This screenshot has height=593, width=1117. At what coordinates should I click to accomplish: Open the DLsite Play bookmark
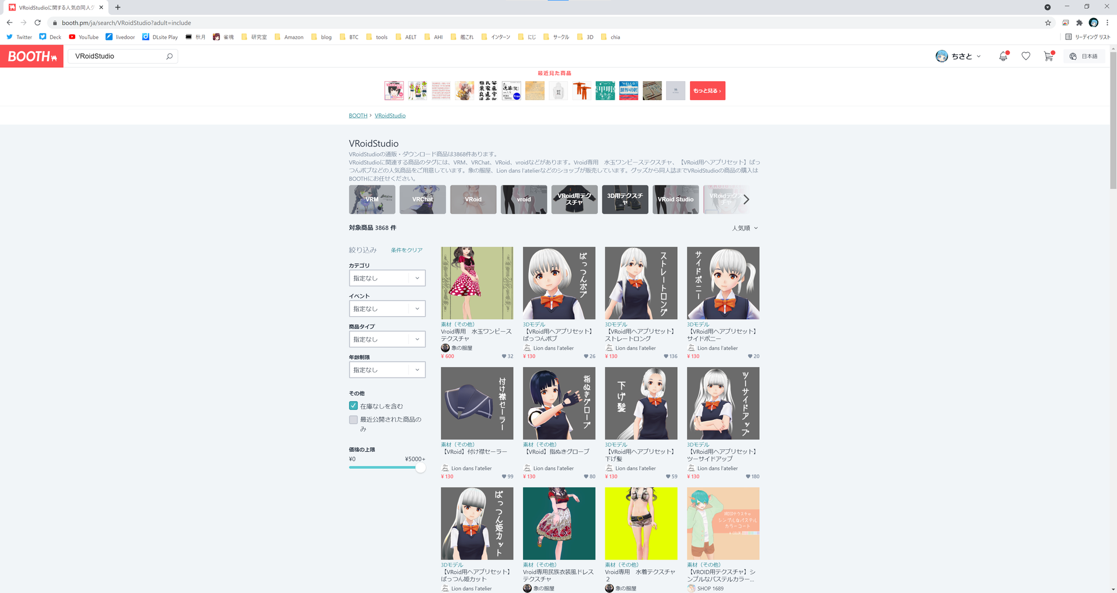point(160,37)
